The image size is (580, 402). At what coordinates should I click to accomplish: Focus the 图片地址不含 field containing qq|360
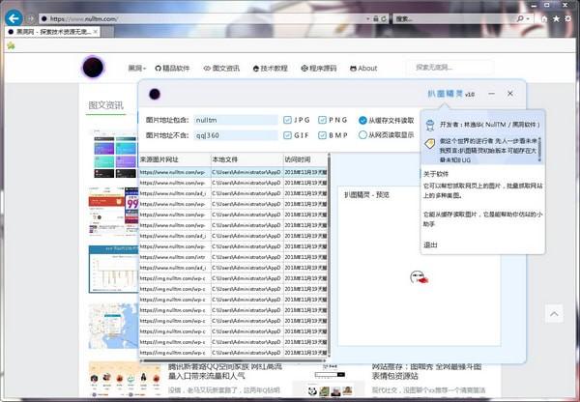235,135
